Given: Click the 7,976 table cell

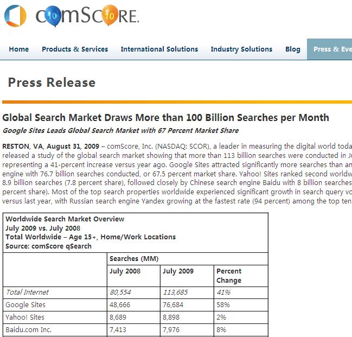Looking at the screenshot, I should 187,330.
